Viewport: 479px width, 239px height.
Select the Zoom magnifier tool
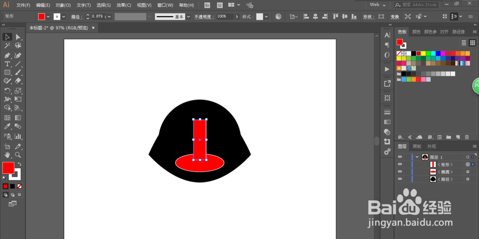coord(18,155)
